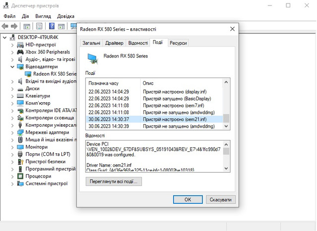Click the Диски drive icon
This screenshot has height=231, width=317.
coord(20,89)
